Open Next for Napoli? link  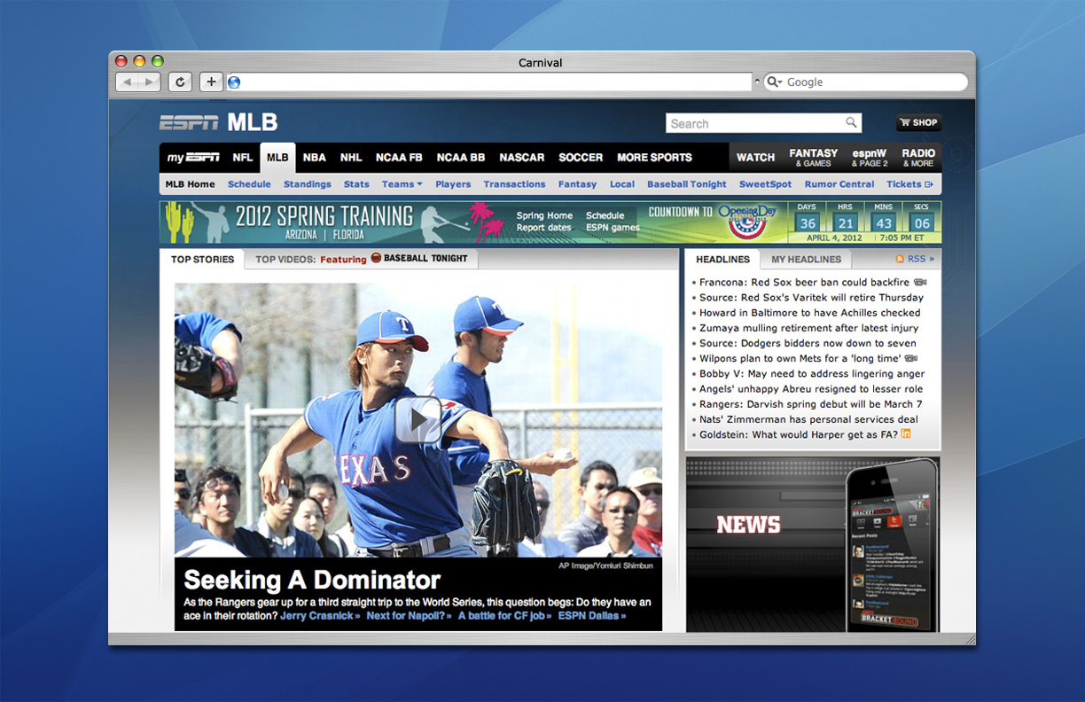tap(409, 615)
